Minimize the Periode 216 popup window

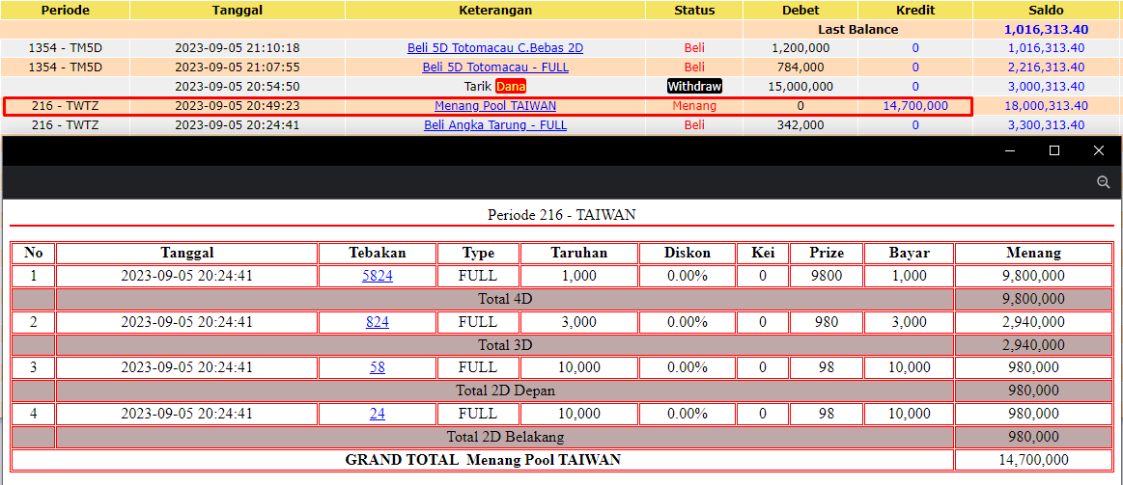click(x=1010, y=151)
